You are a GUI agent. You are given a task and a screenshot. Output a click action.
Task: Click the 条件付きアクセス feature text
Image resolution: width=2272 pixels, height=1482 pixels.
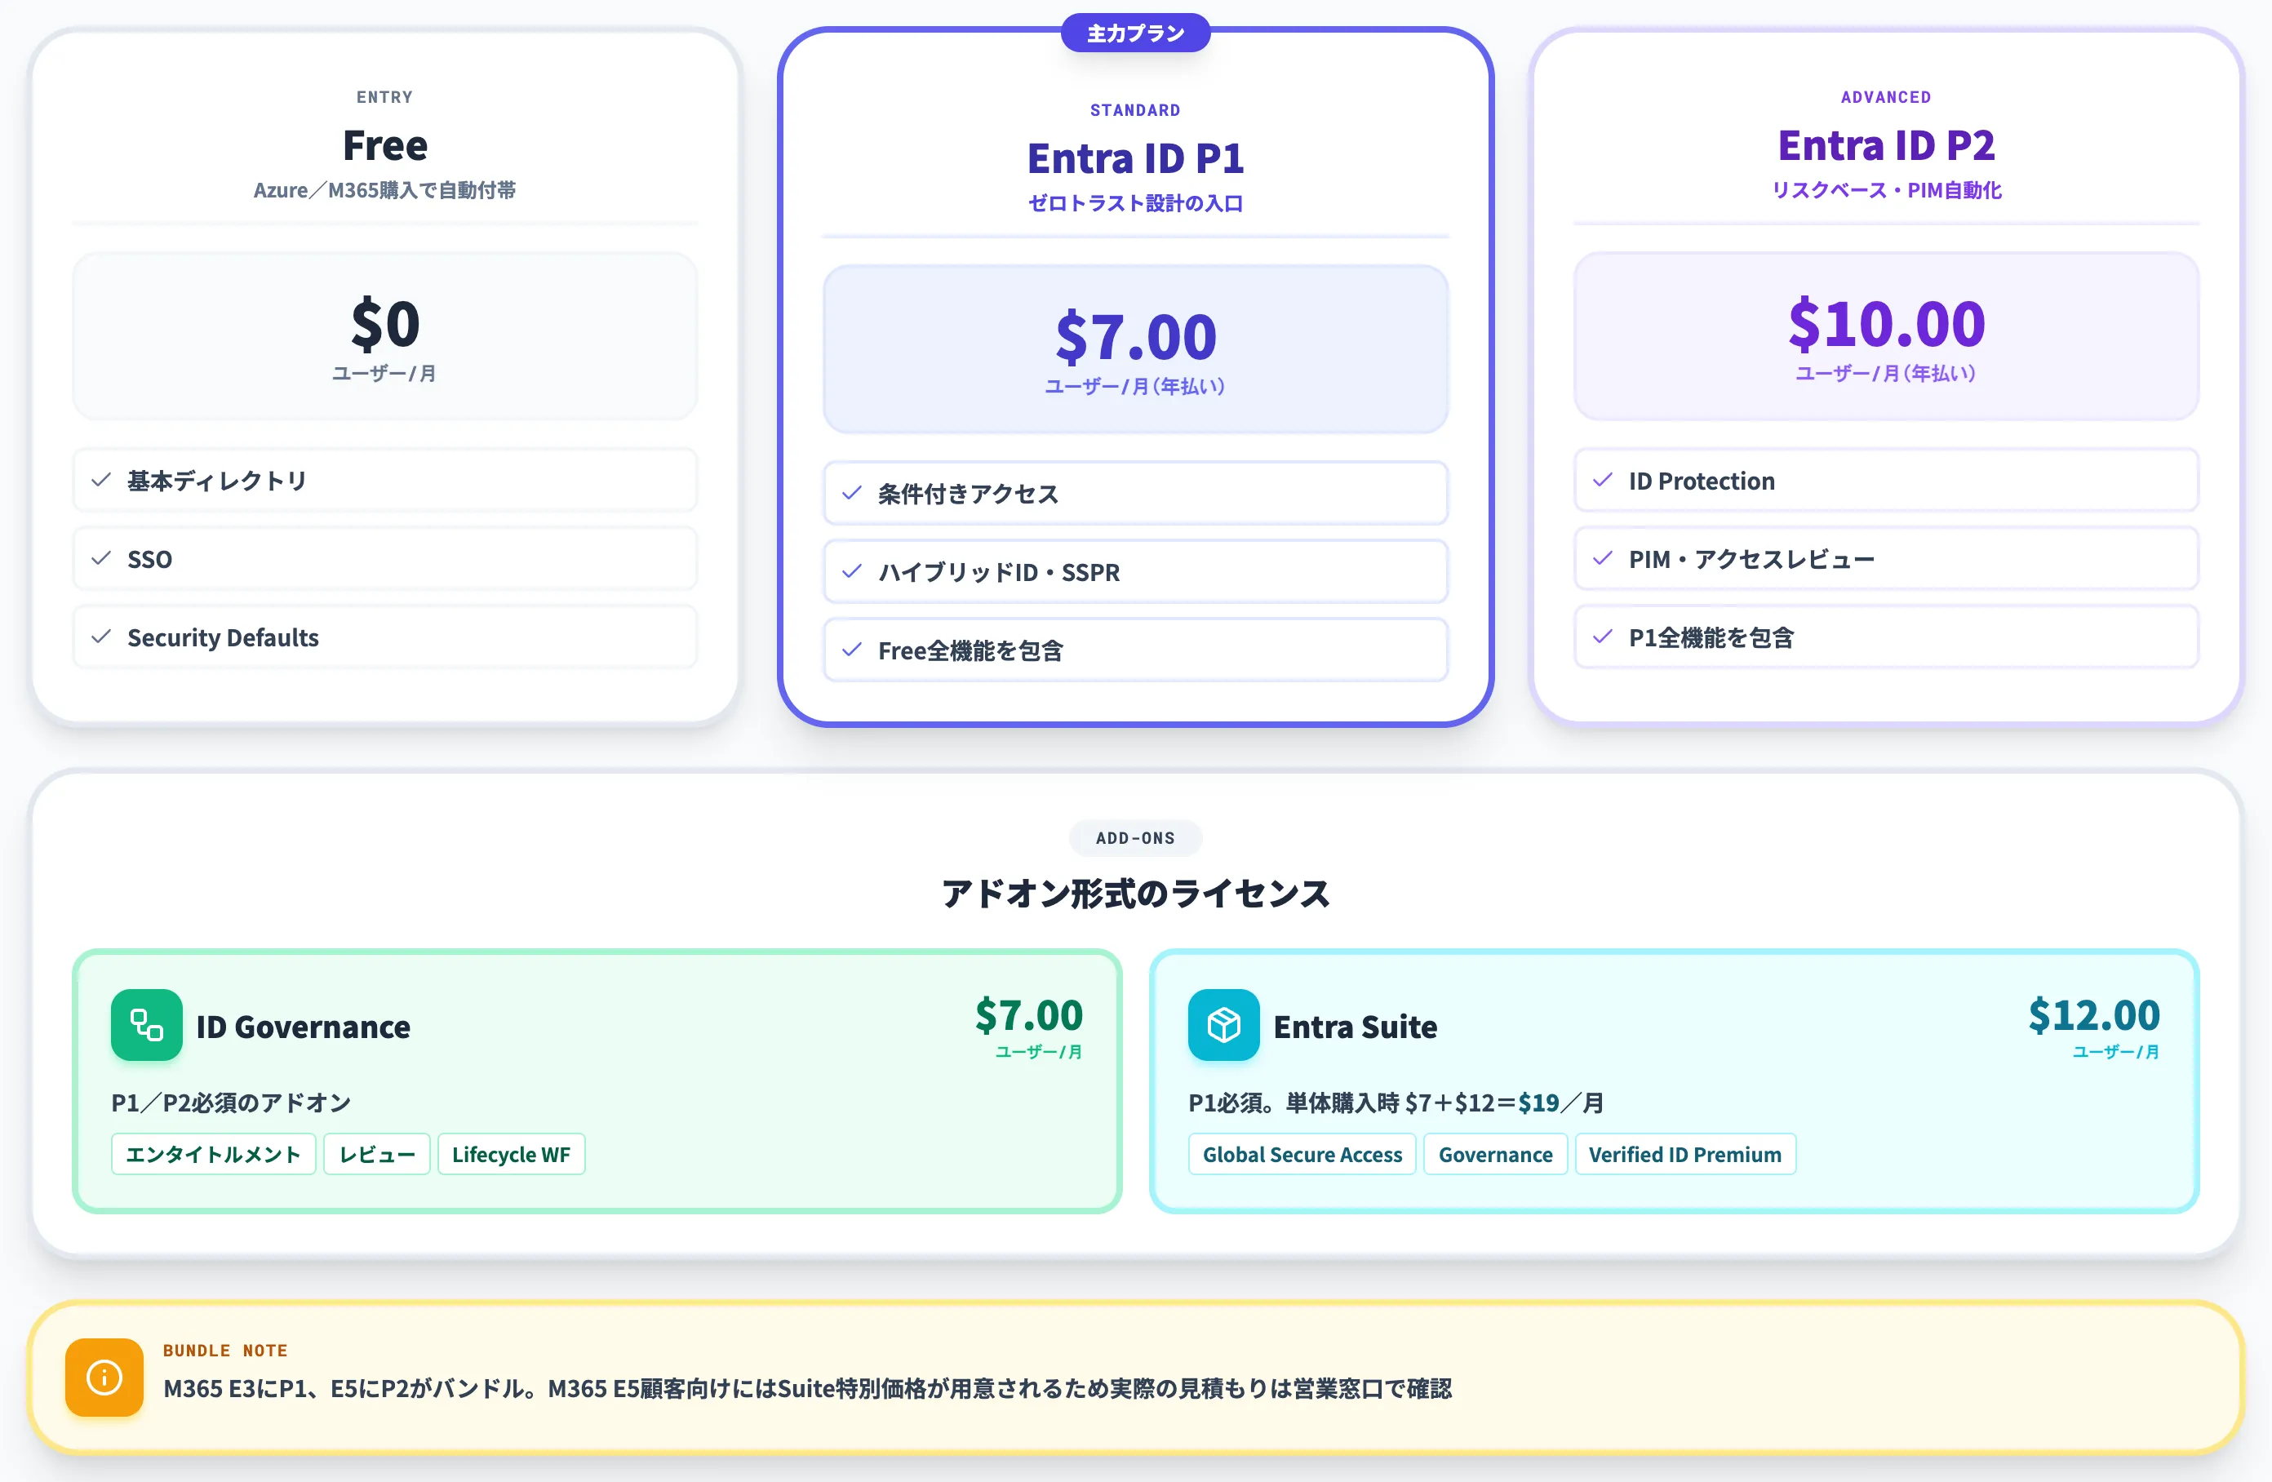[968, 494]
